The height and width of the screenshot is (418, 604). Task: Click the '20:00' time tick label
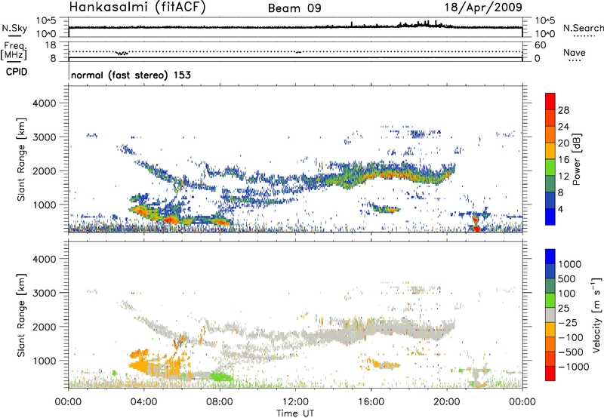(446, 402)
